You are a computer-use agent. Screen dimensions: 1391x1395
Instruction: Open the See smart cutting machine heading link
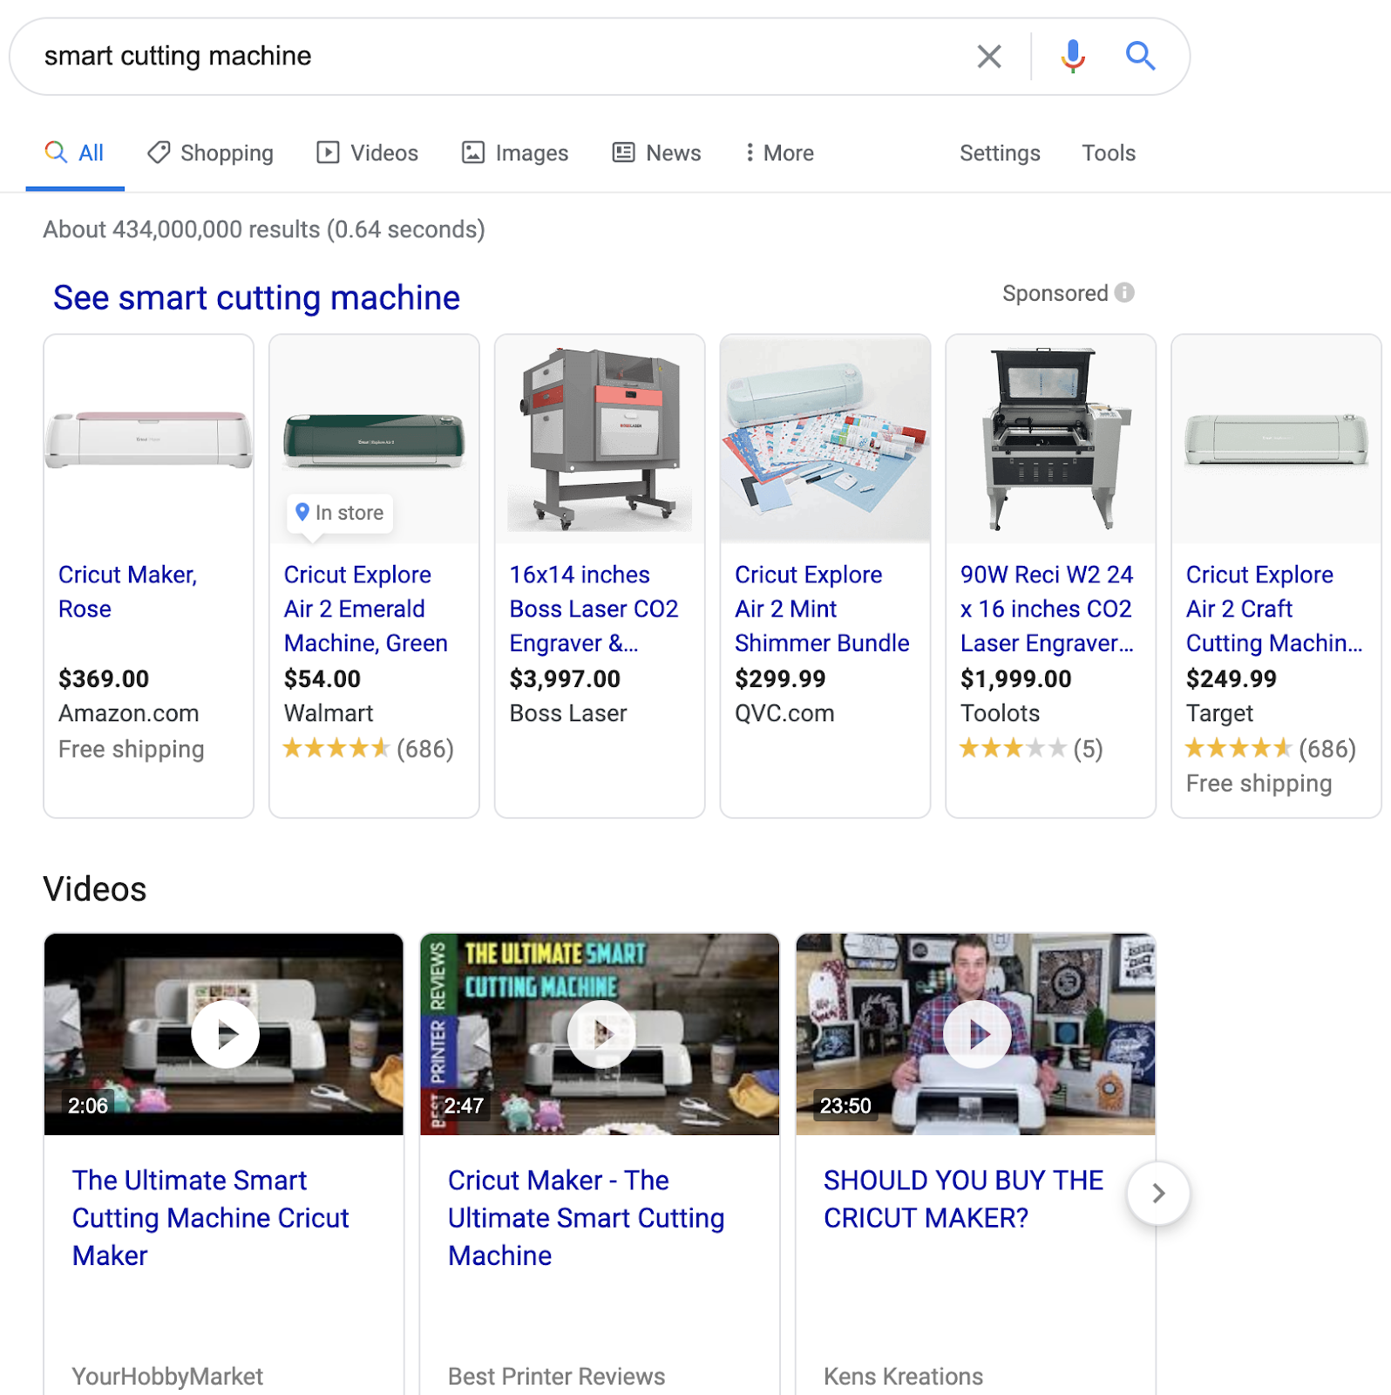[x=256, y=298]
